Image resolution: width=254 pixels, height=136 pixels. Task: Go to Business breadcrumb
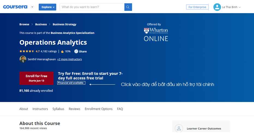[x=41, y=24]
